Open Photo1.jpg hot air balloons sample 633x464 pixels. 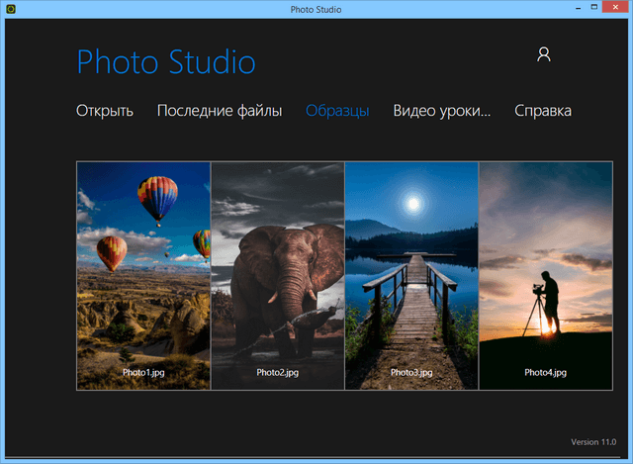point(143,276)
